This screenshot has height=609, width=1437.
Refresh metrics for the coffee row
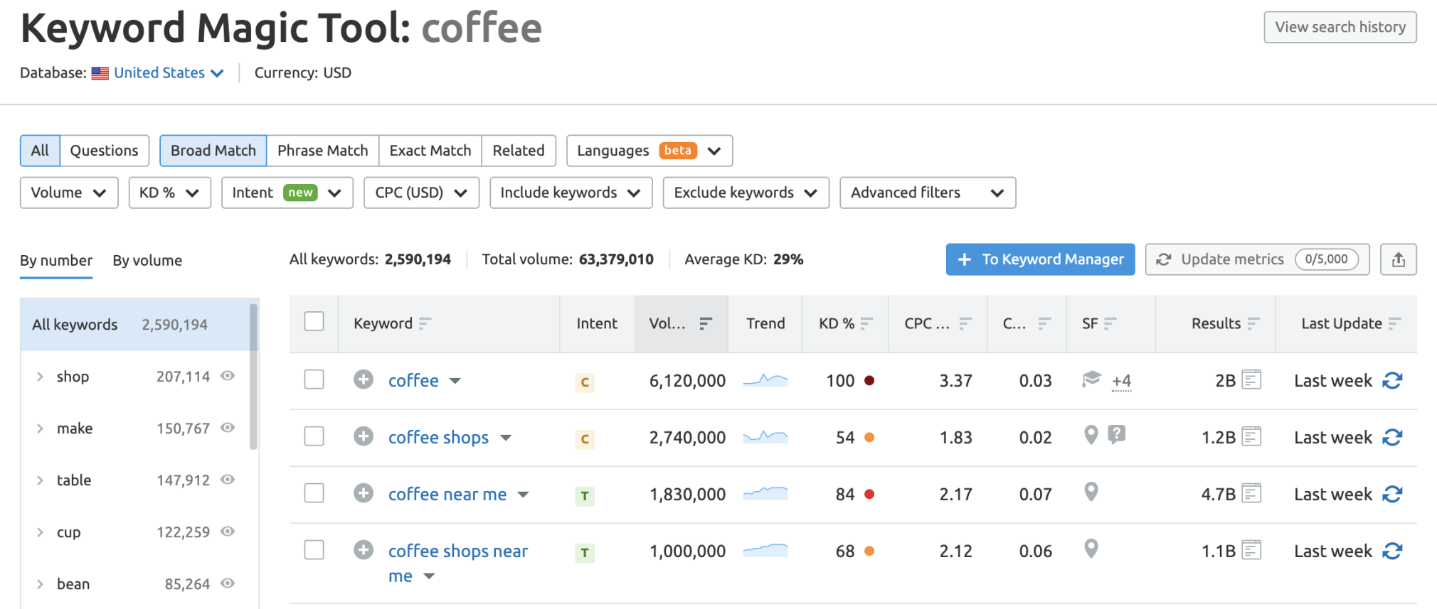(1392, 381)
